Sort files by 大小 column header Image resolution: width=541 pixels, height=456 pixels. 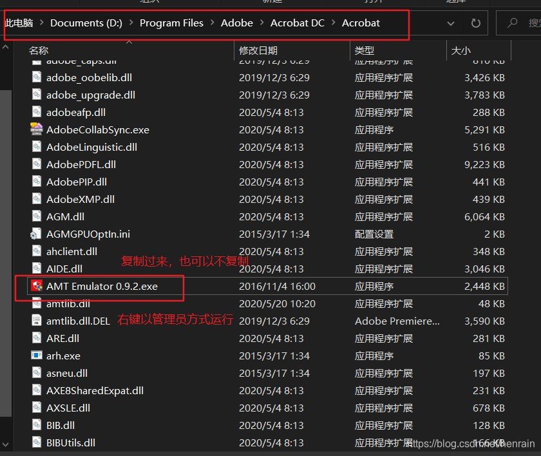tap(460, 50)
